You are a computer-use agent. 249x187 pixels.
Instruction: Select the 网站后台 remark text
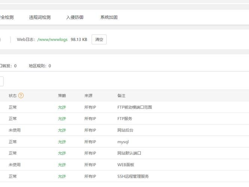click(125, 130)
